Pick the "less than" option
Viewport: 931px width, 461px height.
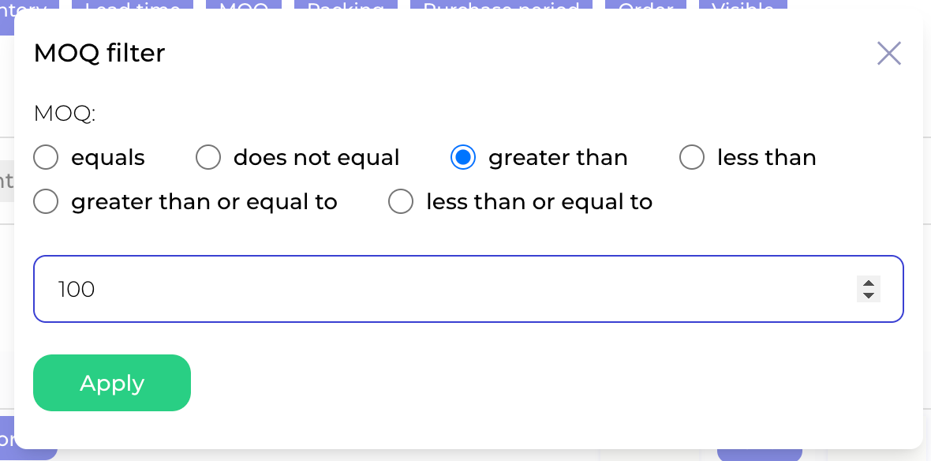[x=692, y=158]
